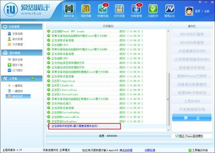
Task: Select 备份恢复 in the sidebar
Action: click(x=15, y=39)
